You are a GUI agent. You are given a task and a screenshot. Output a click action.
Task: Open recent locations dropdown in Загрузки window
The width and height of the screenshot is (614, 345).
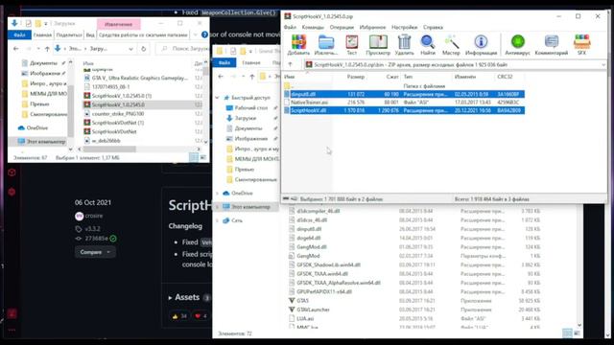[x=38, y=49]
